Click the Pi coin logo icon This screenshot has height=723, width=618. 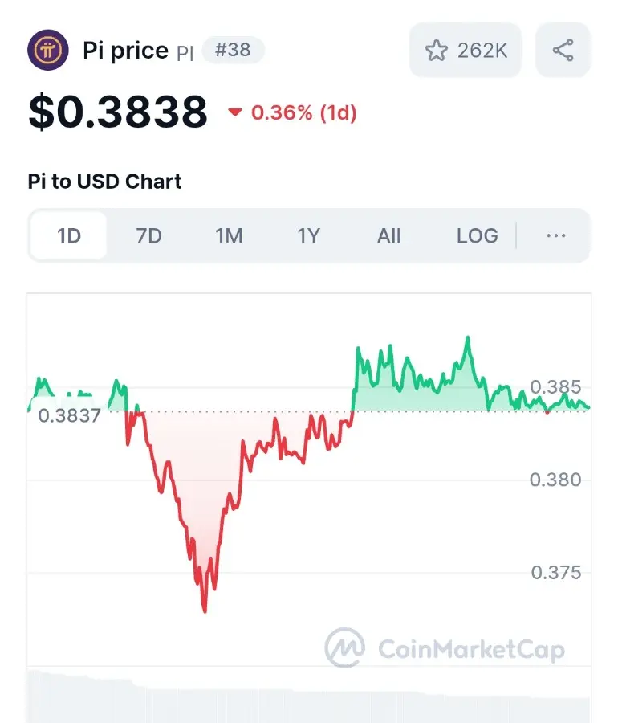pyautogui.click(x=48, y=50)
